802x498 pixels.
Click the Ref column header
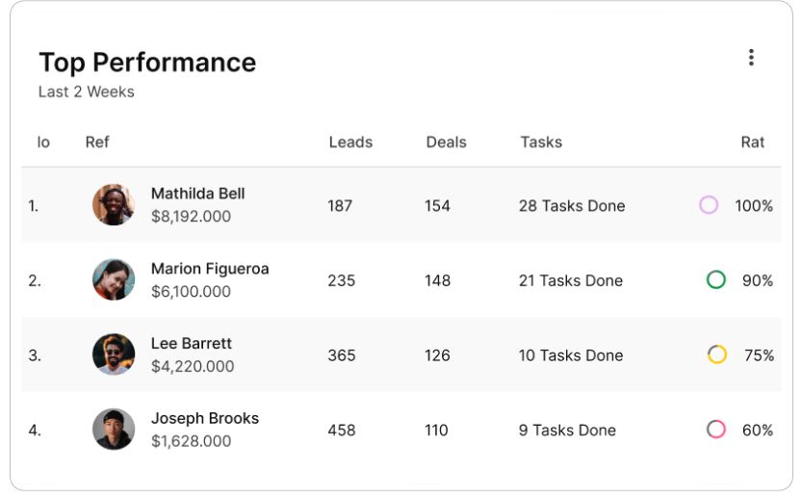tap(97, 143)
